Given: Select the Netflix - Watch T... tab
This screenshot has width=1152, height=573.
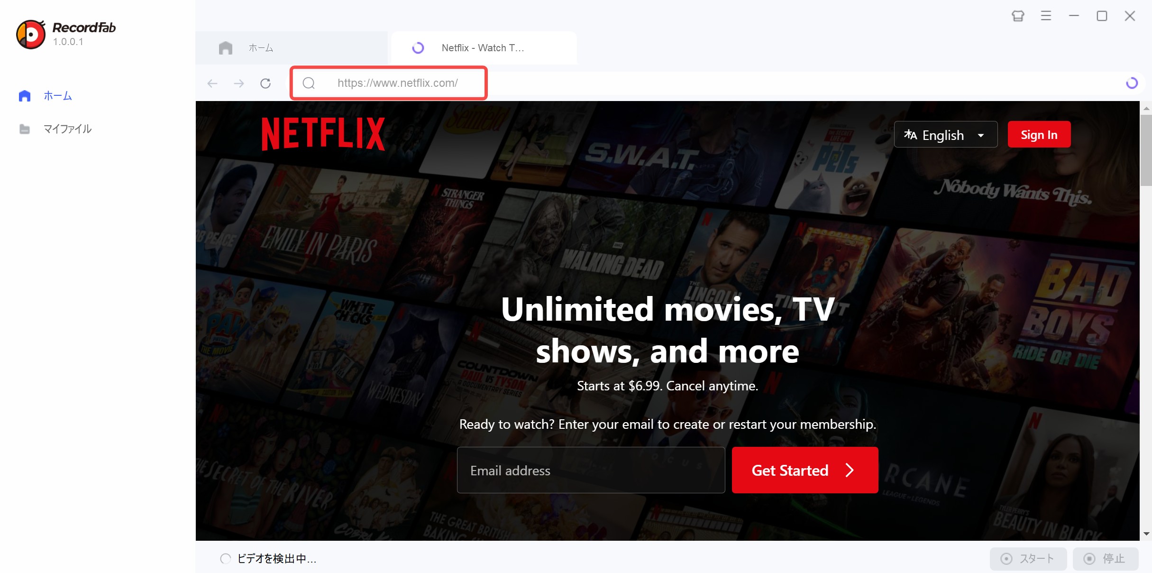Looking at the screenshot, I should 483,48.
